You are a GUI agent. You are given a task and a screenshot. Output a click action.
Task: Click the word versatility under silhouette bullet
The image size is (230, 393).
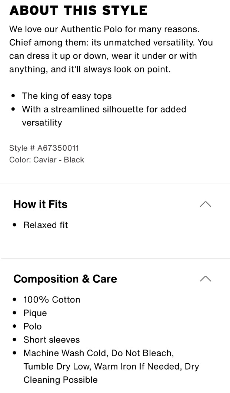pyautogui.click(x=42, y=123)
